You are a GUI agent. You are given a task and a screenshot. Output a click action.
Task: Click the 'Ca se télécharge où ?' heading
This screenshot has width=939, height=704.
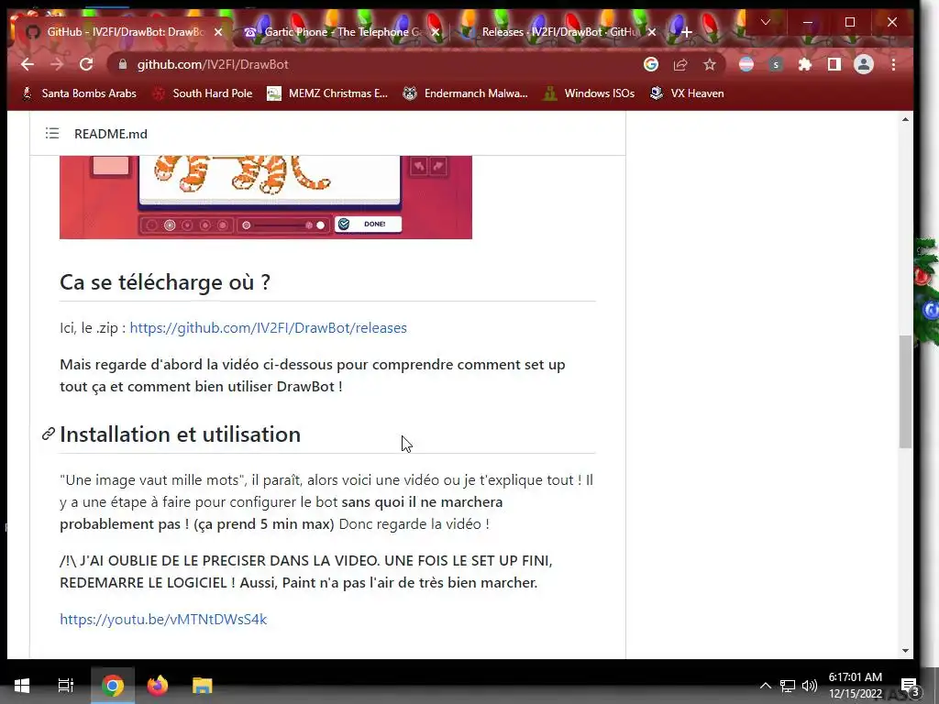pos(165,282)
